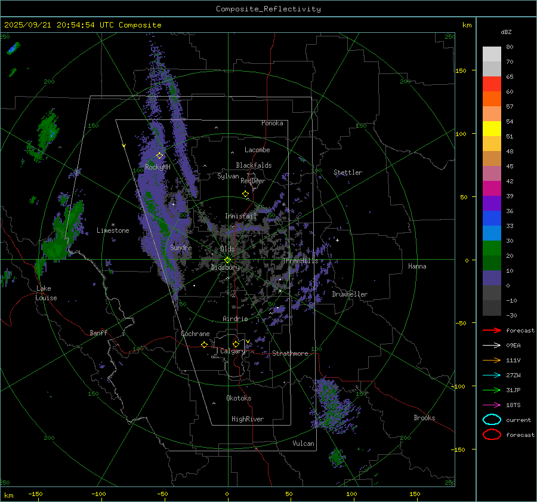Click the red forecast arrow in legend
This screenshot has height=502, width=537.
pos(492,330)
